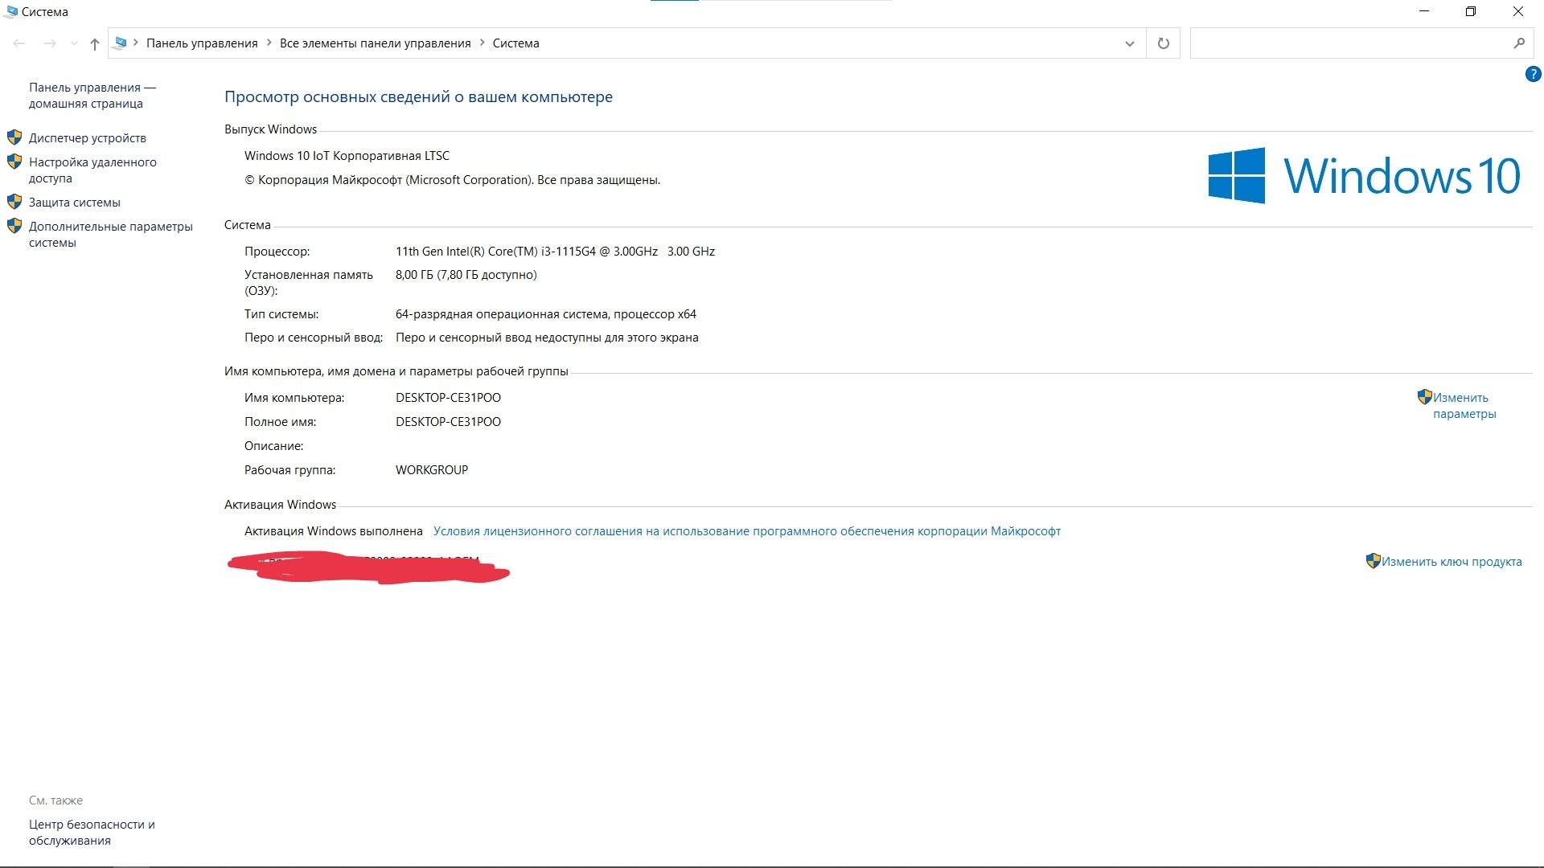This screenshot has width=1544, height=868.
Task: Open Настройка удаленного доступа
Action: pyautogui.click(x=93, y=170)
